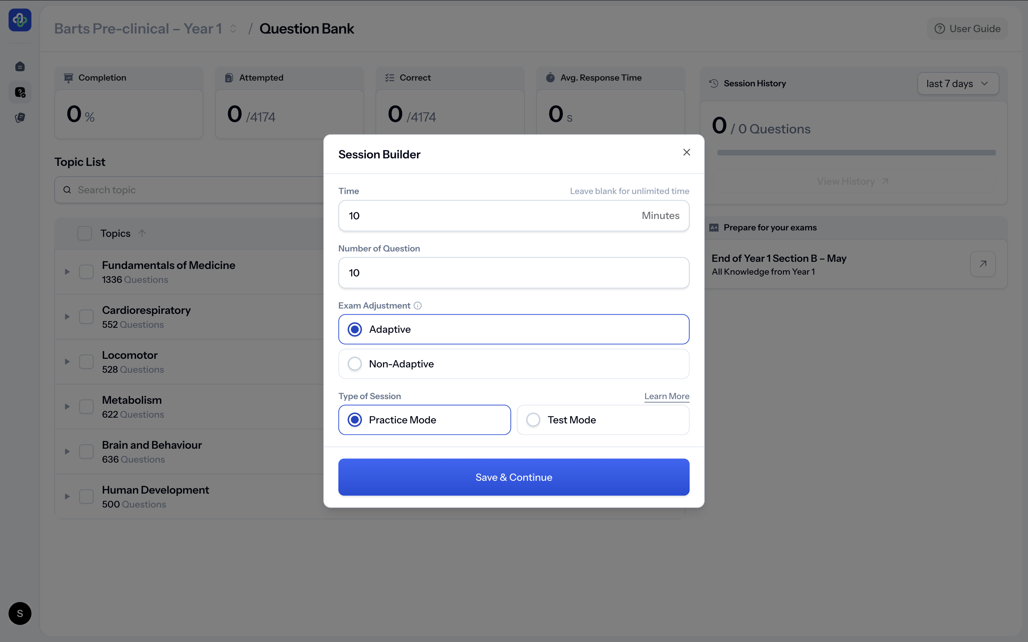Open the End of Year 1 exam arrow icon
This screenshot has width=1028, height=642.
983,264
